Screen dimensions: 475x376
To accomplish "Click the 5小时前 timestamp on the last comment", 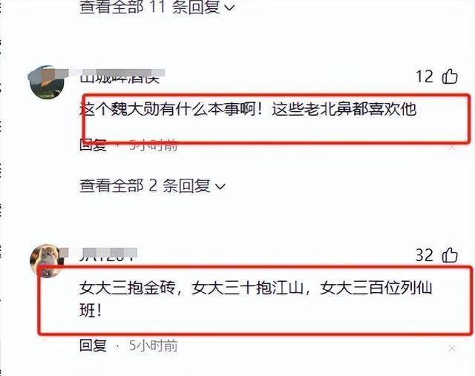I will [x=153, y=346].
